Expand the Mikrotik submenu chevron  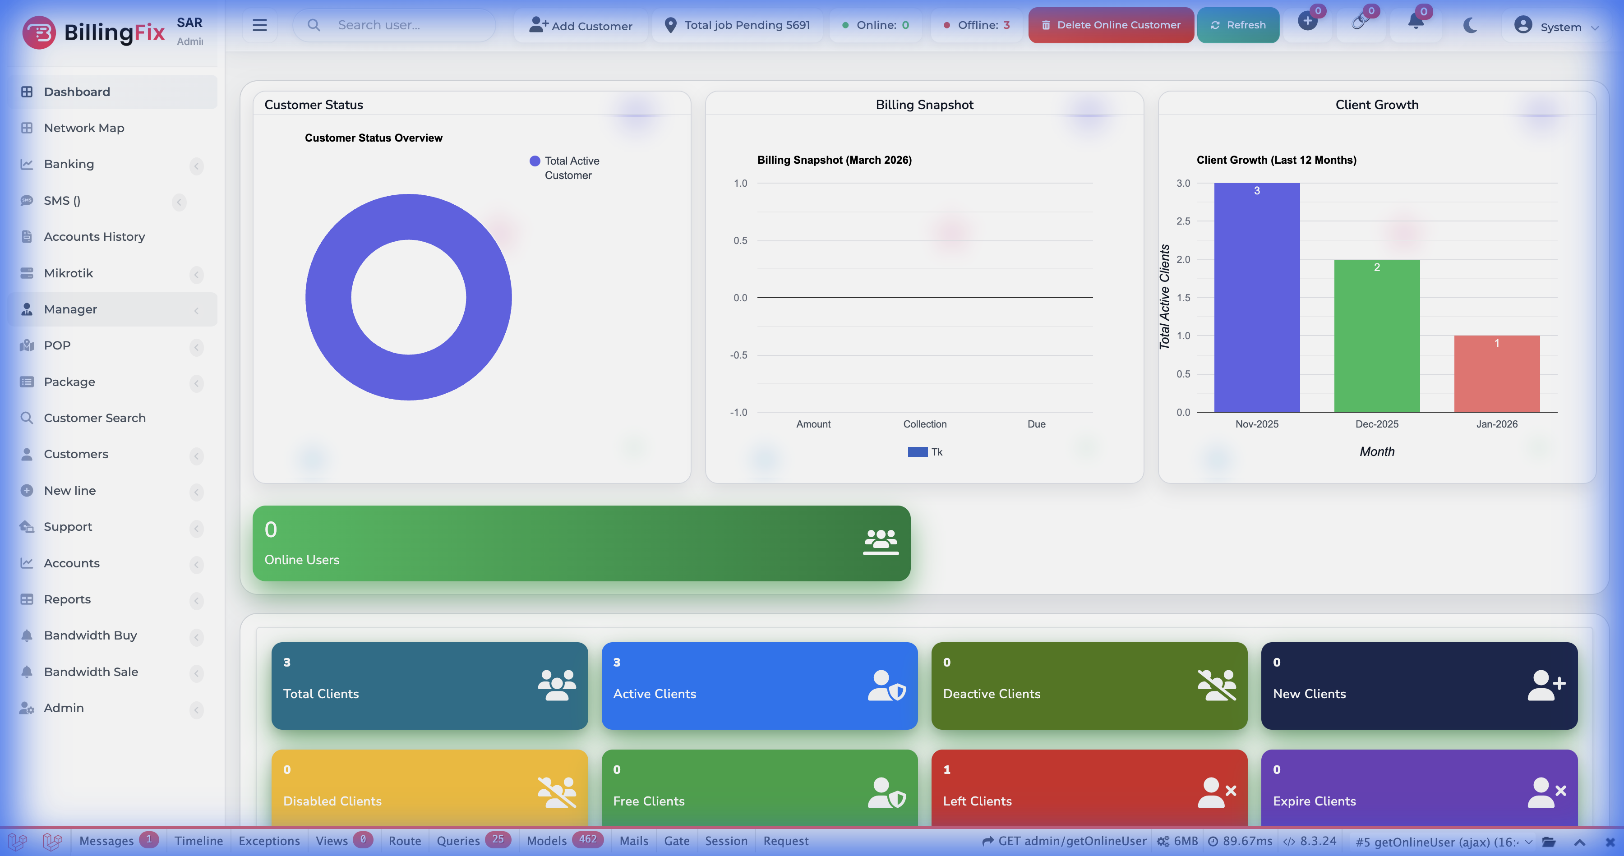point(197,274)
